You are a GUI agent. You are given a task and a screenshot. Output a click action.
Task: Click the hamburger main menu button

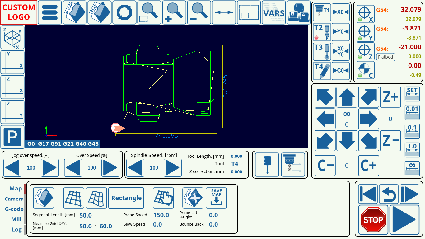pyautogui.click(x=50, y=12)
